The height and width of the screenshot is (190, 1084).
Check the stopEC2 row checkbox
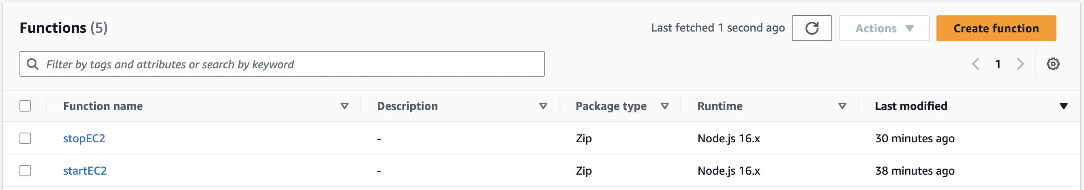coord(25,138)
